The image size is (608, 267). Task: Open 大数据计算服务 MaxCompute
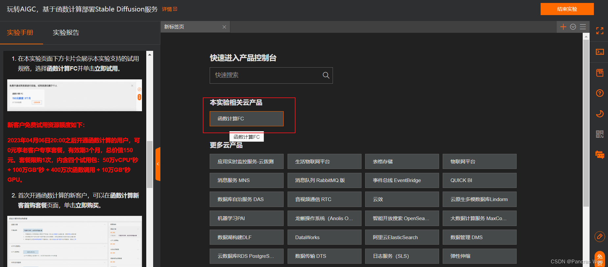(x=479, y=218)
